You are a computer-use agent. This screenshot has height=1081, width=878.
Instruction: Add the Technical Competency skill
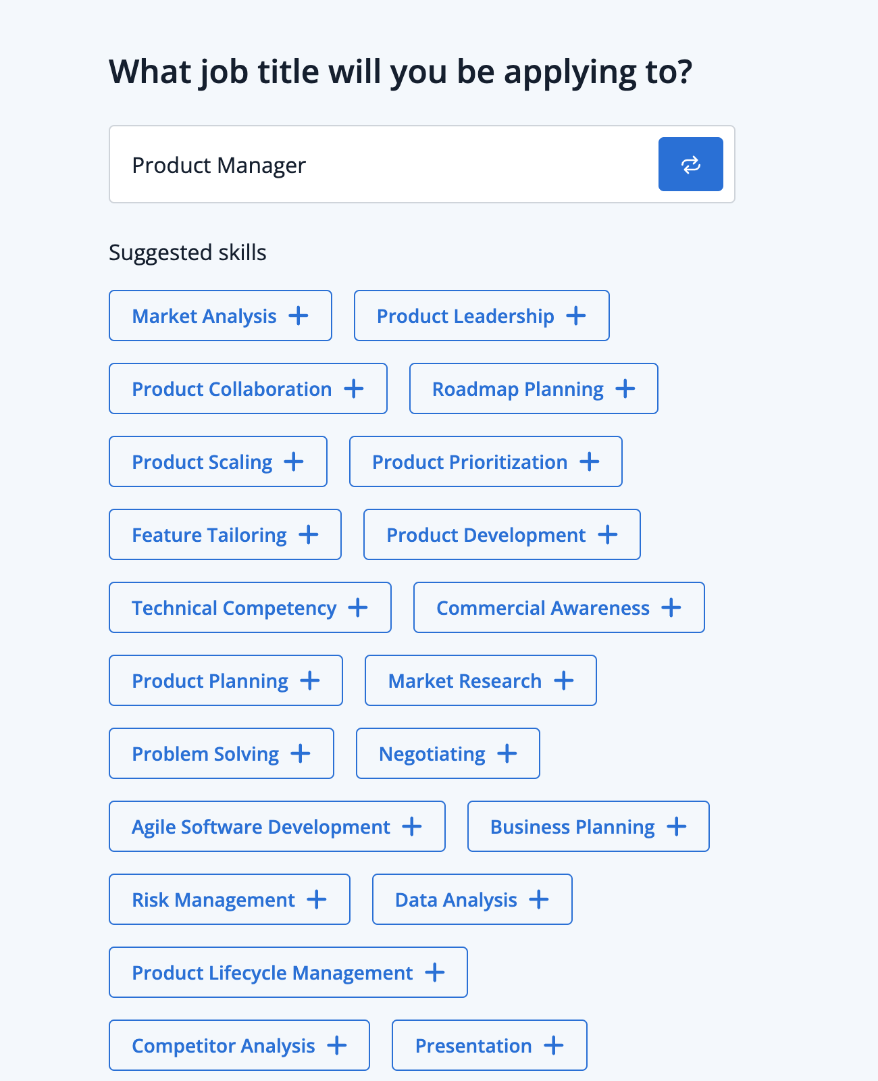[250, 607]
